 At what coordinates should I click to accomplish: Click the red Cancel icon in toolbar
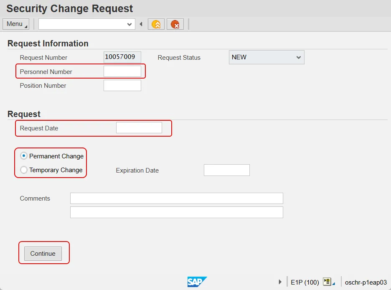coord(175,24)
